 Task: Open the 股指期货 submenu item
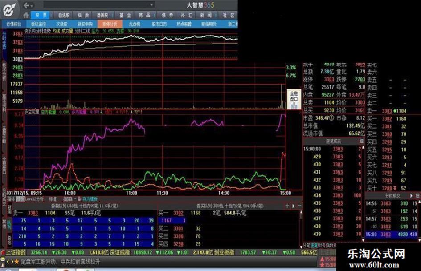tap(209, 24)
